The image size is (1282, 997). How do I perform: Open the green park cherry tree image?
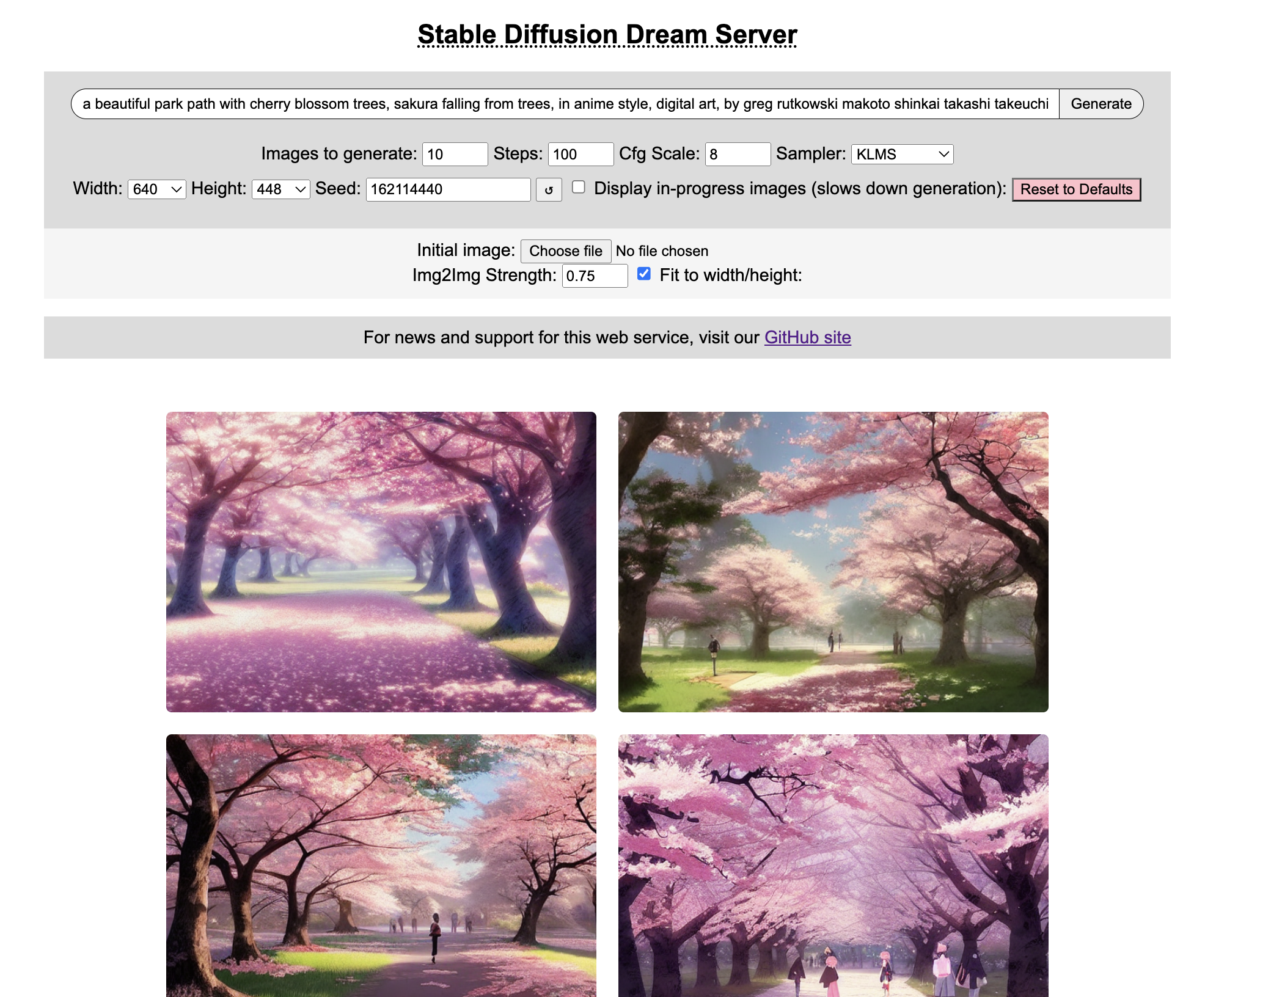[x=833, y=561]
